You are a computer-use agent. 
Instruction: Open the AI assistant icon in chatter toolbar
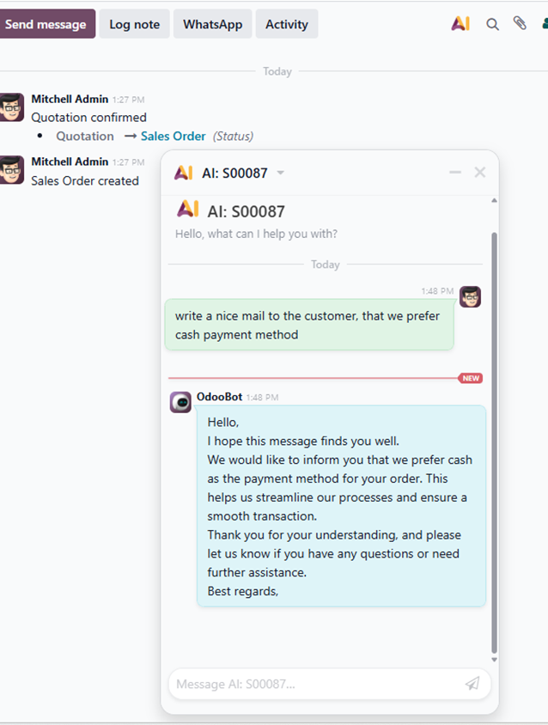pyautogui.click(x=460, y=24)
